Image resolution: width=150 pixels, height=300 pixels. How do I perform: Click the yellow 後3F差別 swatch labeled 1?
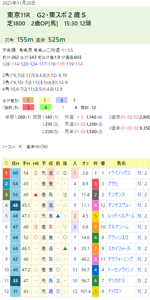[x=44, y=100]
